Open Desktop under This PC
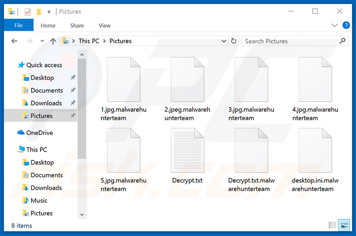Image resolution: width=356 pixels, height=236 pixels. tap(38, 162)
